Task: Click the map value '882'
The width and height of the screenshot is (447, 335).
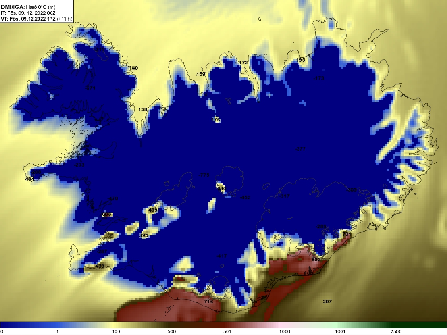Action: click(316, 260)
